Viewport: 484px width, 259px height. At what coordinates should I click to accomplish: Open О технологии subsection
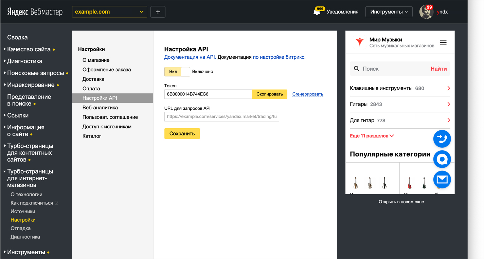26,195
